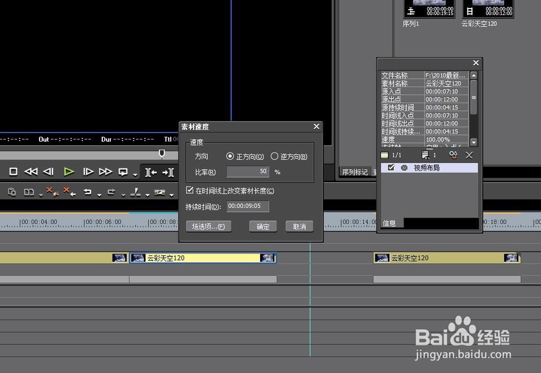The width and height of the screenshot is (541, 373).
Task: Cancel the clip speed dialog
Action: pos(299,227)
